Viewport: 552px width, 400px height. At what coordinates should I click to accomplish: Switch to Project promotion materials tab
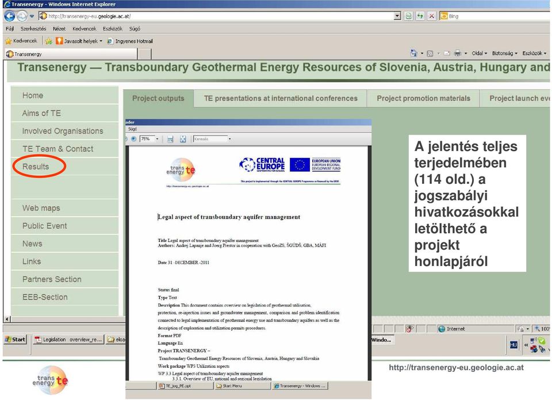click(x=424, y=98)
